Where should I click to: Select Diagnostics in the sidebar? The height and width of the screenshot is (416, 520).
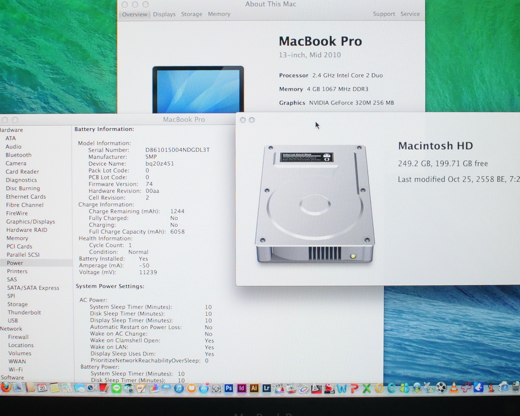(21, 180)
